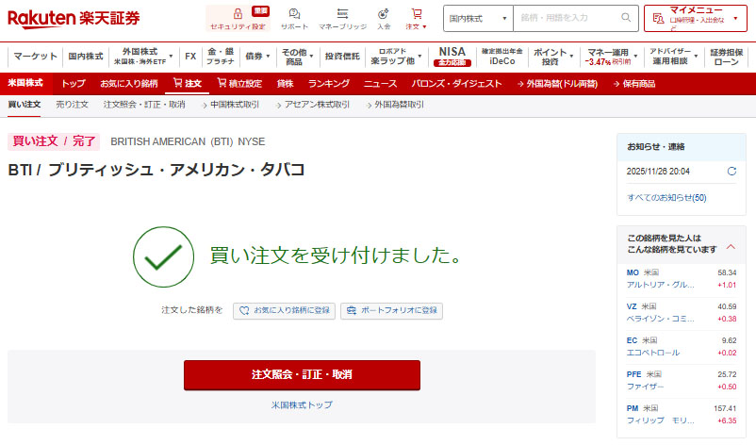Image resolution: width=756 pixels, height=445 pixels.
Task: Click the ポートフォリオに登録 button
Action: click(x=391, y=310)
